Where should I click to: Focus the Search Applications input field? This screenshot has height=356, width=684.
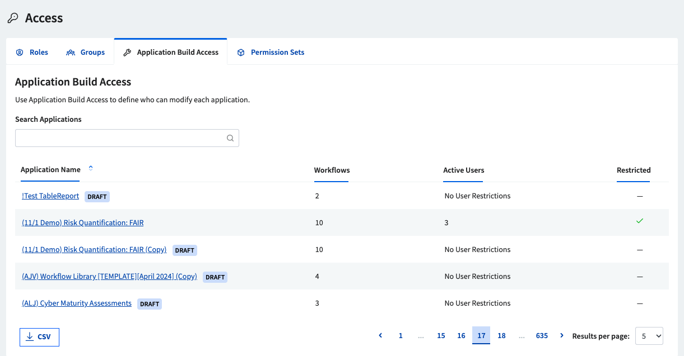[120, 139]
